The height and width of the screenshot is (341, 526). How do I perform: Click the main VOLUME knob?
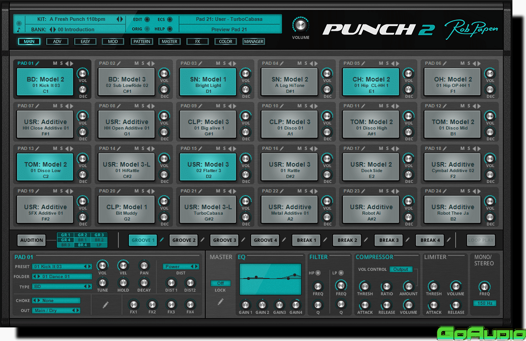click(x=301, y=25)
